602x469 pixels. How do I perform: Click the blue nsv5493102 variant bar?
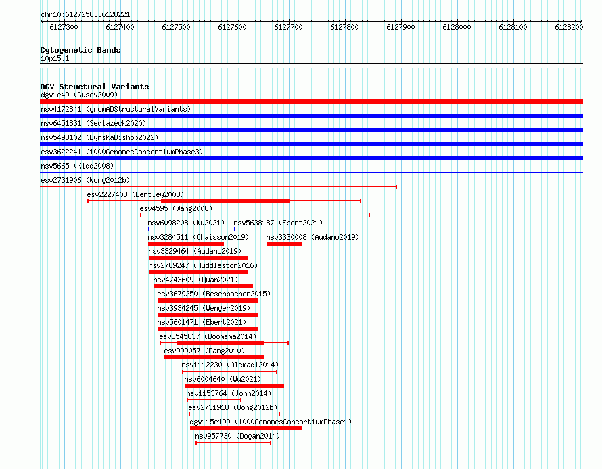coord(311,144)
